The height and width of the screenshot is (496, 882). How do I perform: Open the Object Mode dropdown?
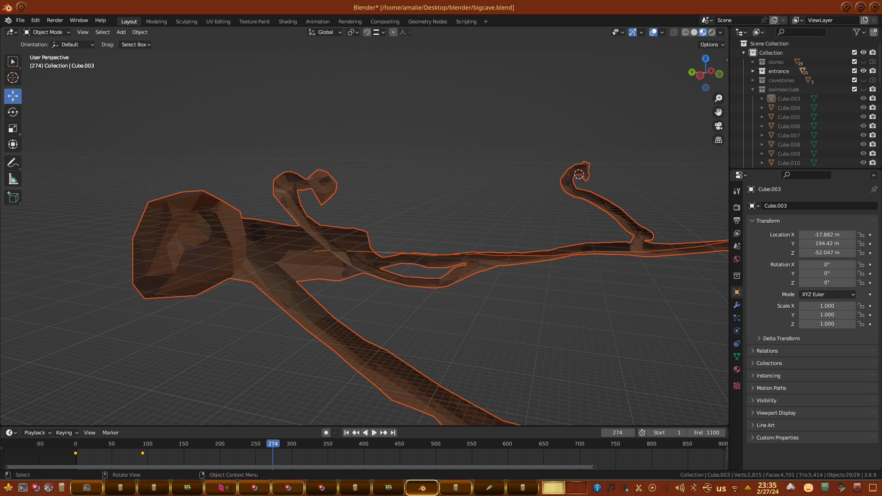[x=47, y=32]
